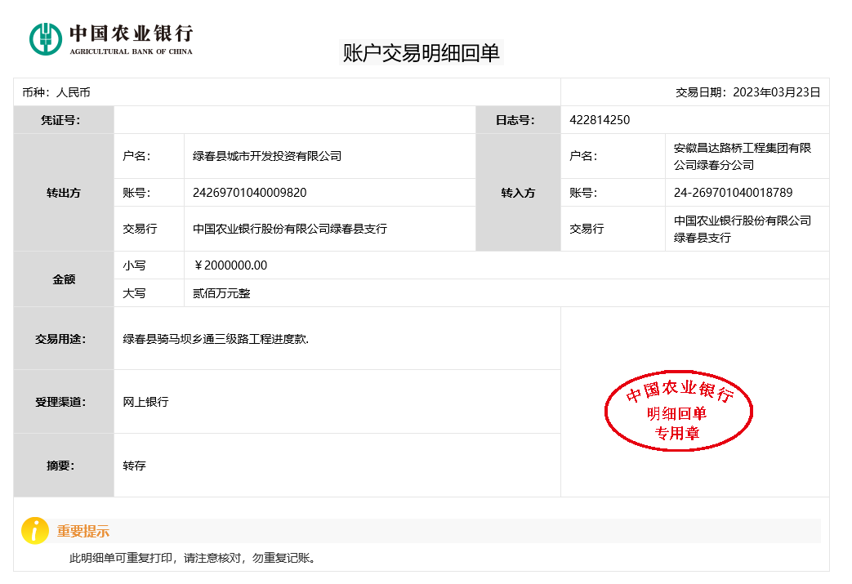Click the 中国农业银行 bank name text in header
852x584 pixels.
(x=131, y=33)
